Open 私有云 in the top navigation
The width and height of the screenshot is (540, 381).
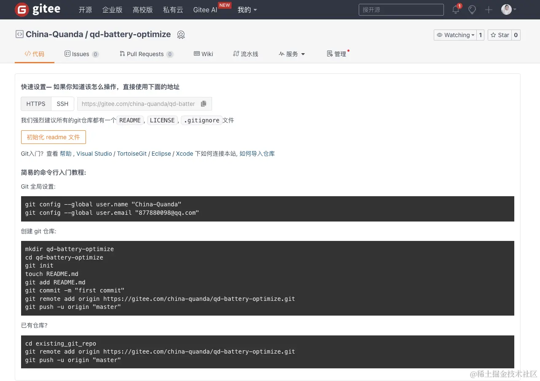pos(173,10)
